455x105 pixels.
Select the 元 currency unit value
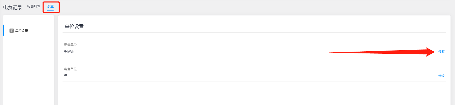pos(66,76)
